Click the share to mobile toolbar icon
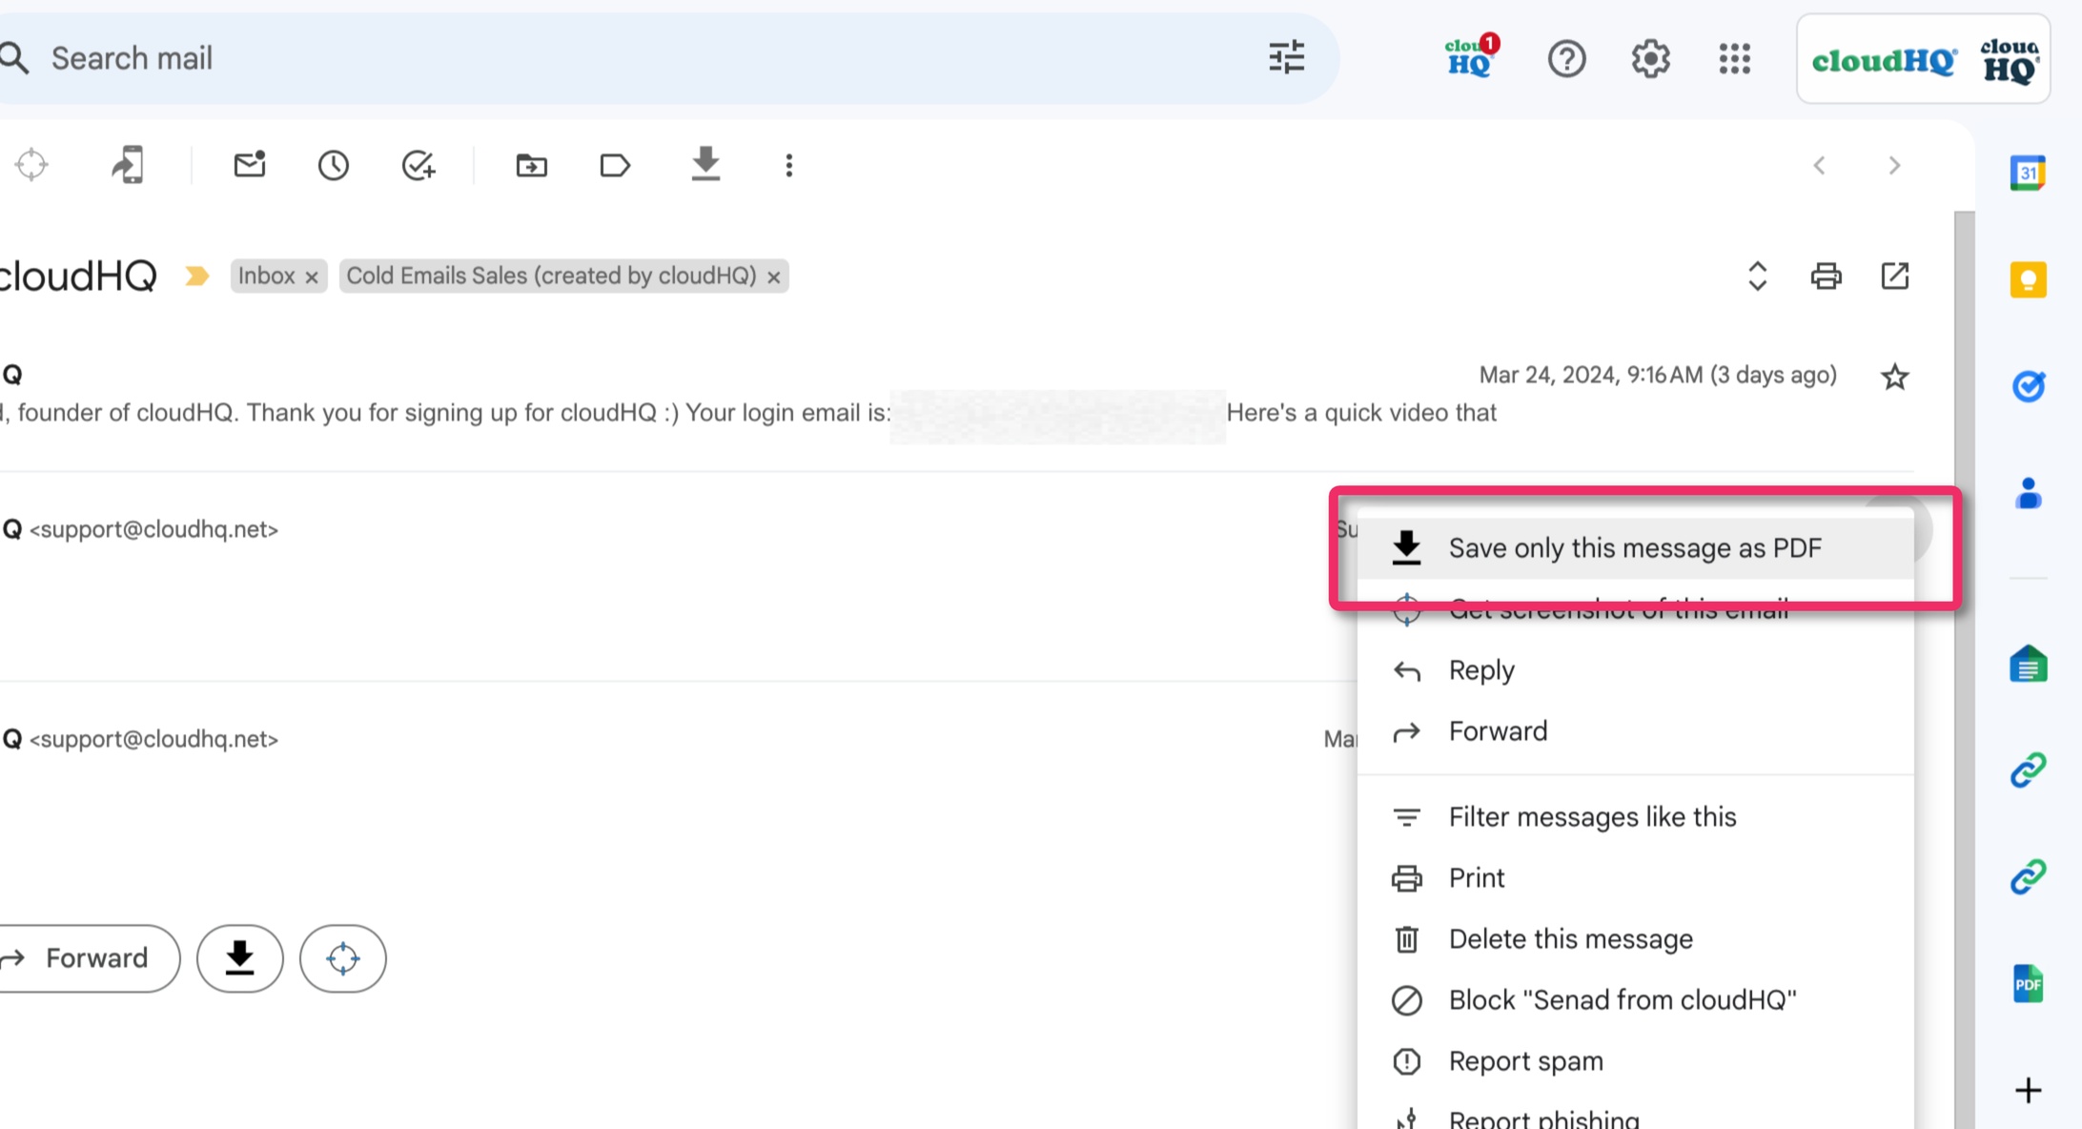Viewport: 2082px width, 1129px height. tap(127, 165)
